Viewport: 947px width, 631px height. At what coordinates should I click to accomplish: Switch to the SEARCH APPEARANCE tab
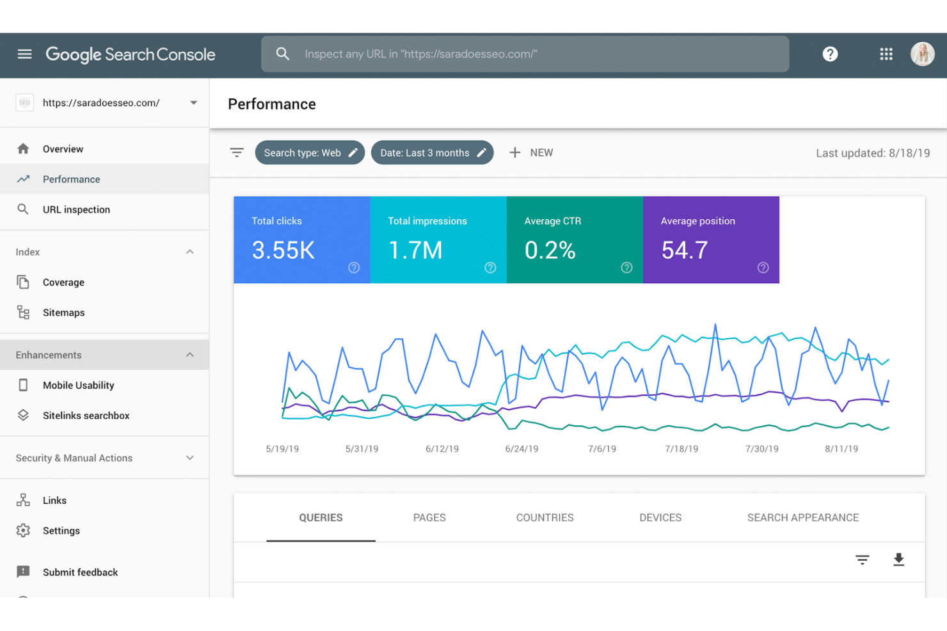tap(803, 518)
